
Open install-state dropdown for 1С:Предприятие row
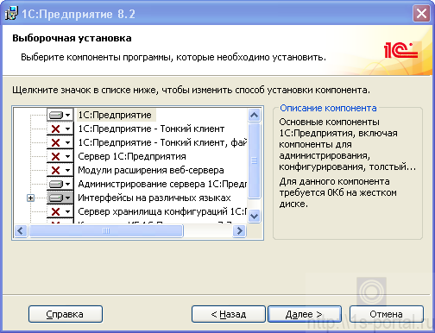click(60, 115)
